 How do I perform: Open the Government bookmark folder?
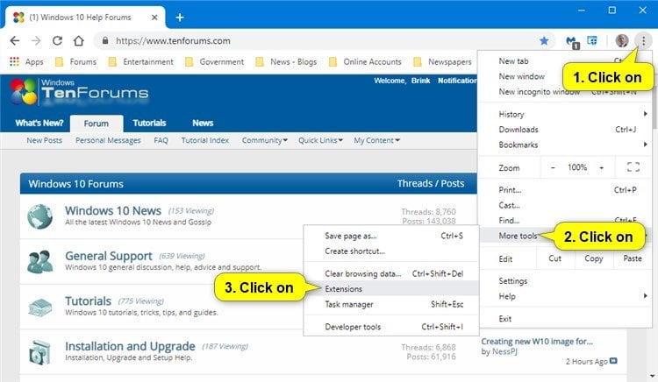(214, 62)
